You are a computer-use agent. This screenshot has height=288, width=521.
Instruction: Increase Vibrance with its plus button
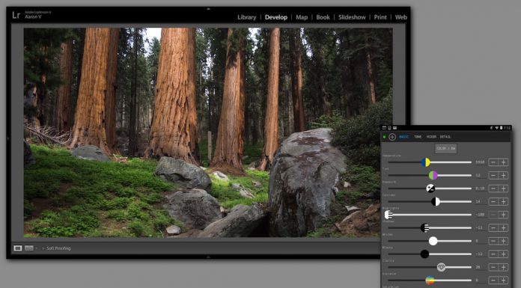tap(503, 281)
